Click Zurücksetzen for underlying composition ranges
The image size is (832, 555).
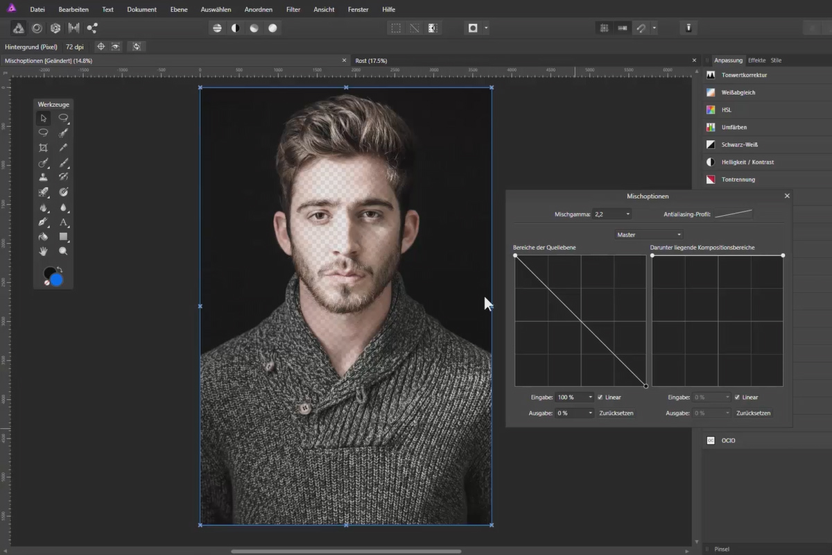tap(753, 413)
